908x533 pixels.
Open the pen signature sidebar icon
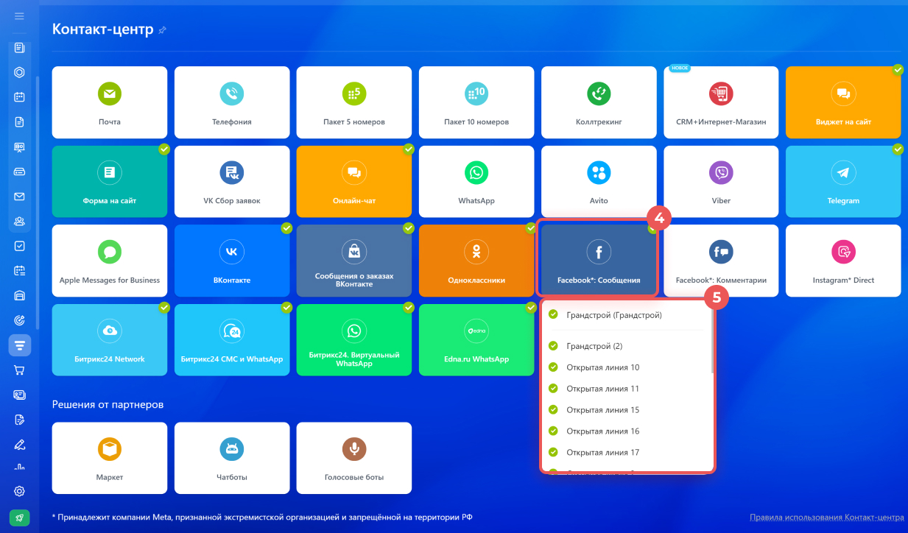click(x=20, y=444)
